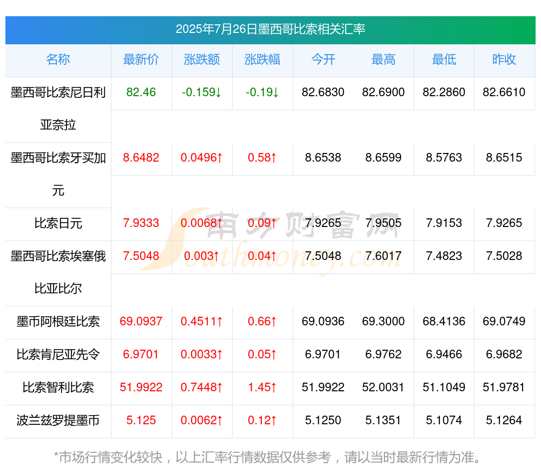This screenshot has height=474, width=541.
Task: Click low value 7.4823
Action: point(444,256)
